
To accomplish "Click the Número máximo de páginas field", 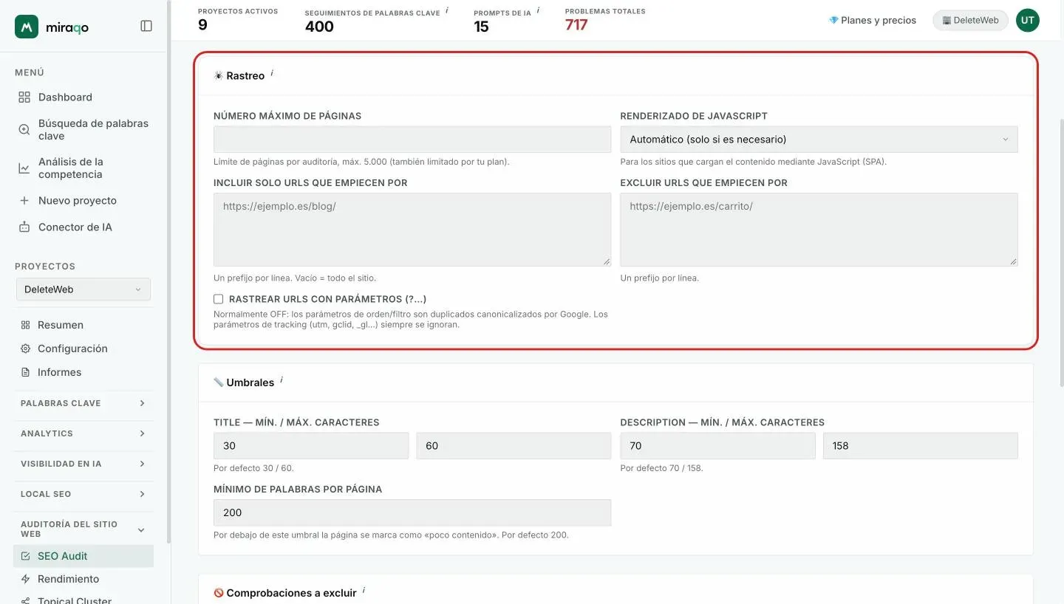I will tap(412, 140).
